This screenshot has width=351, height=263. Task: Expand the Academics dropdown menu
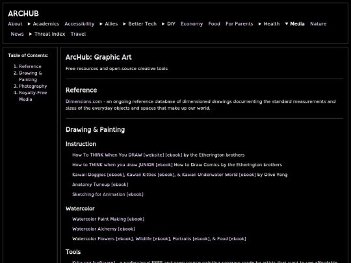click(x=44, y=24)
